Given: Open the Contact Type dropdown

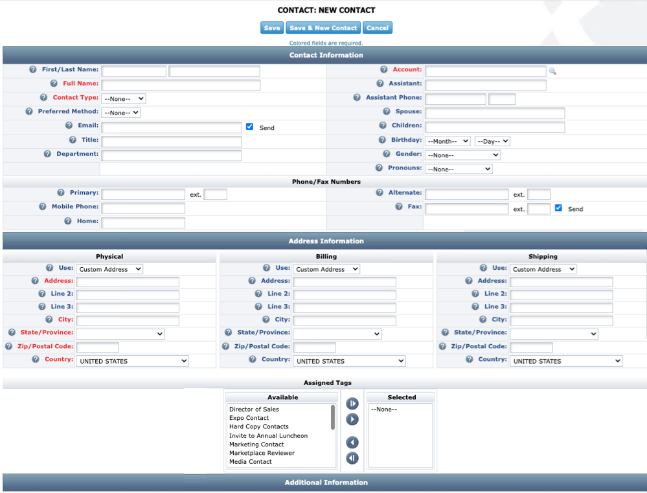Looking at the screenshot, I should pos(123,98).
